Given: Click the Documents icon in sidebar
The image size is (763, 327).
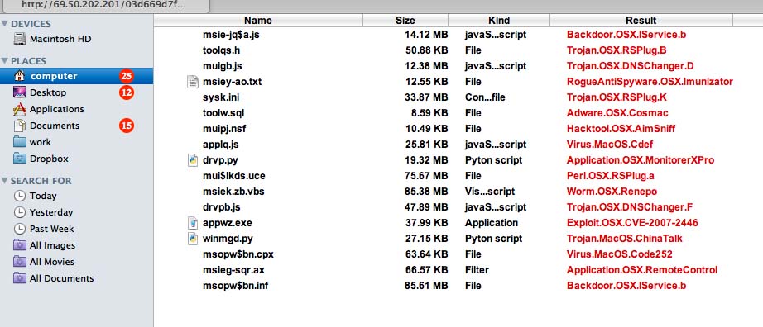Looking at the screenshot, I should pyautogui.click(x=20, y=126).
